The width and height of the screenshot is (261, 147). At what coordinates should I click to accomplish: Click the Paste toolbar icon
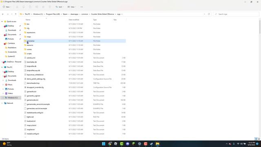(x=30, y=7)
